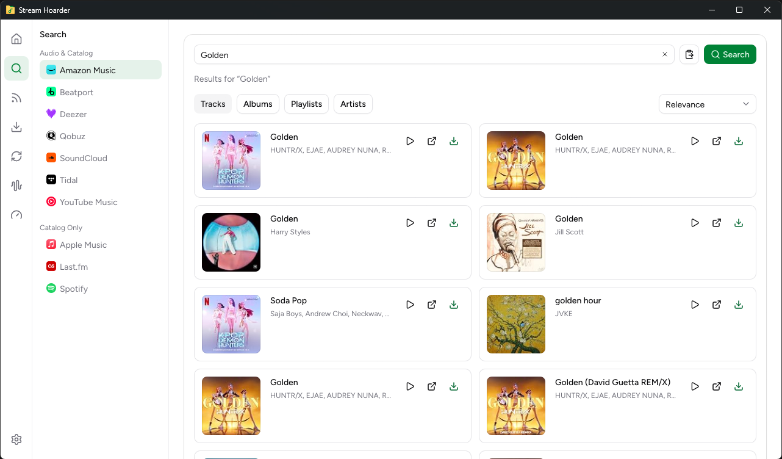This screenshot has height=459, width=782.
Task: Open Golden by Jill Scott externally
Action: [717, 223]
